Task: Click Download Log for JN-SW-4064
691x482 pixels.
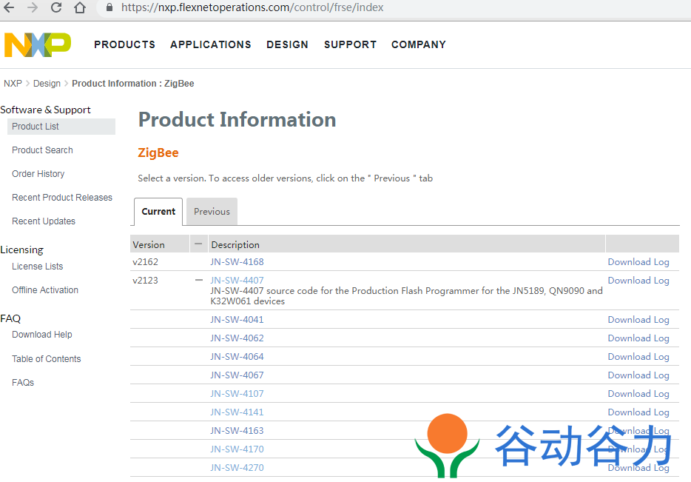Action: click(x=638, y=357)
